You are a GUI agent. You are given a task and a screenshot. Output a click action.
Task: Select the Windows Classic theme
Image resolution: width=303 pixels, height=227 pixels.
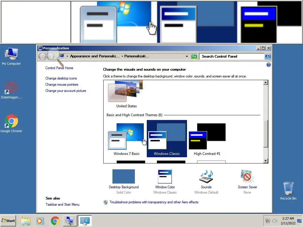tap(167, 139)
